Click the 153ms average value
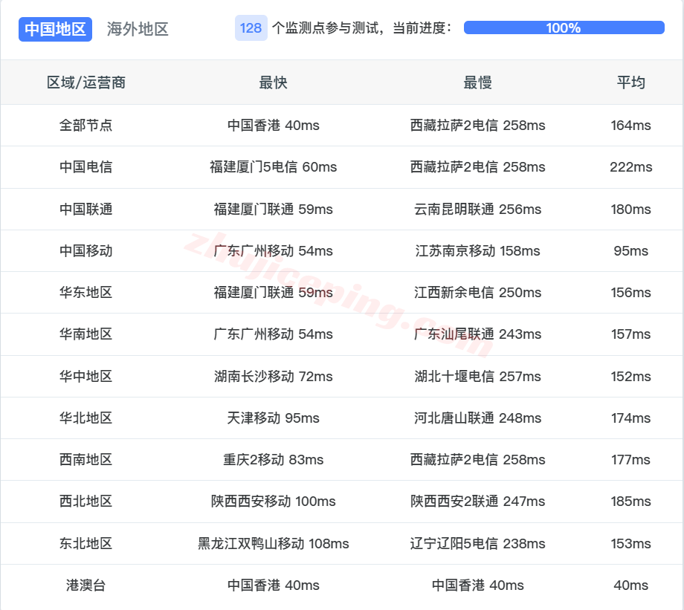Viewport: 684px width, 610px height. pyautogui.click(x=630, y=543)
